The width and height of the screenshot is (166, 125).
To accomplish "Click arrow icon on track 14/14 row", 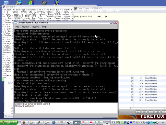I will [132, 100].
